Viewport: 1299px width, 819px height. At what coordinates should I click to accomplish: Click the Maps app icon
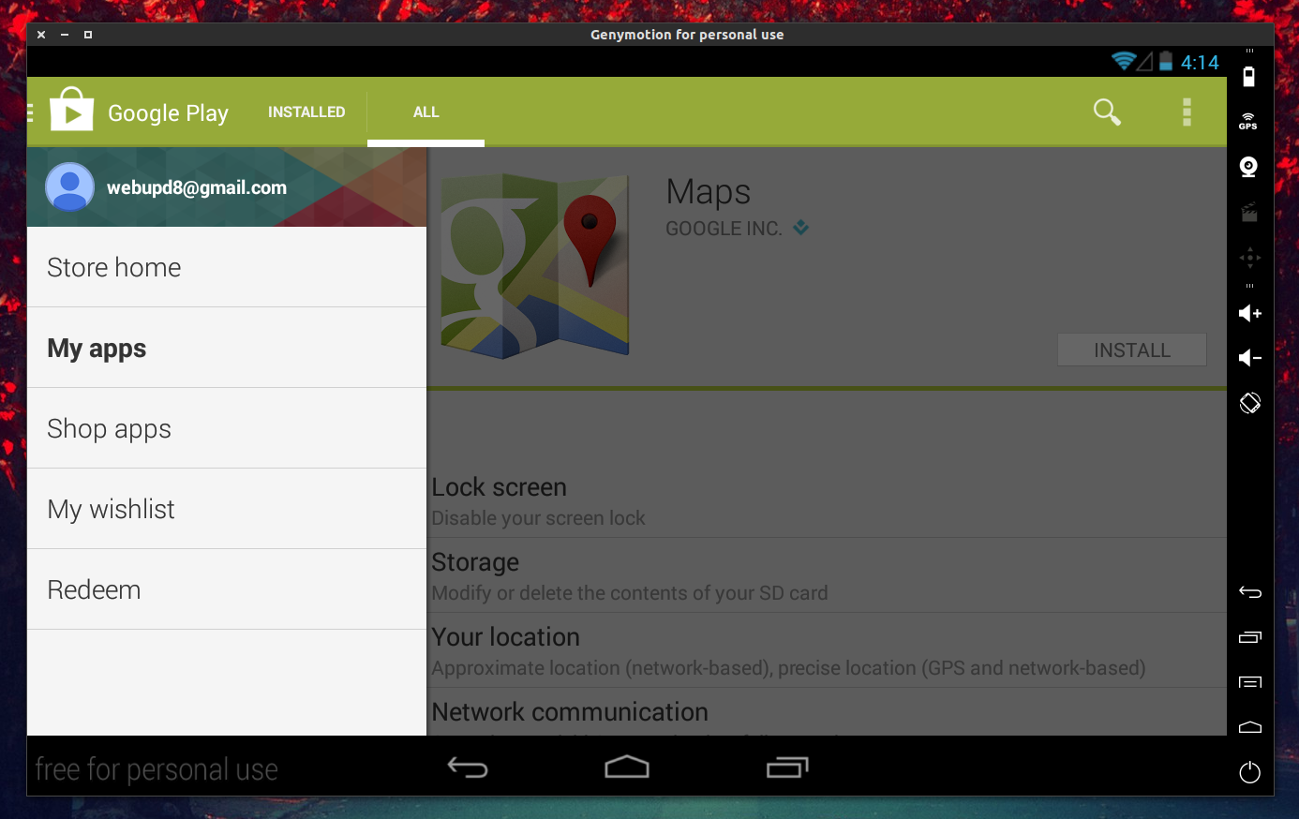click(x=535, y=266)
